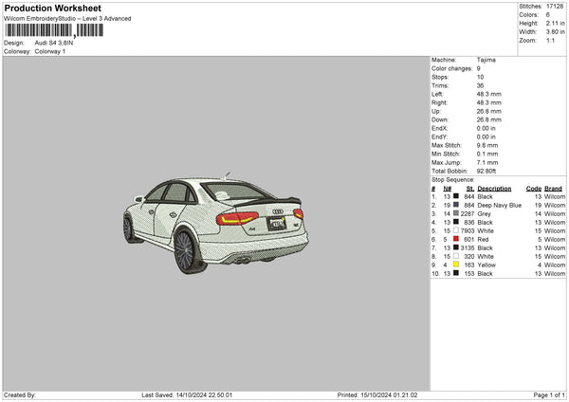Image resolution: width=569 pixels, height=402 pixels.
Task: Click the EndX value '0.00 in'
Action: [x=486, y=128]
